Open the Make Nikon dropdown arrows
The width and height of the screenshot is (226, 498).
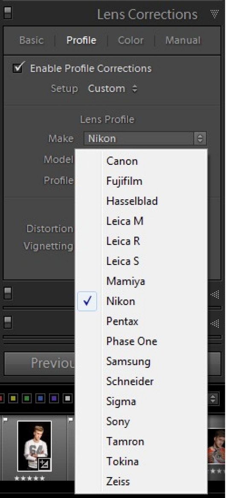pos(200,139)
